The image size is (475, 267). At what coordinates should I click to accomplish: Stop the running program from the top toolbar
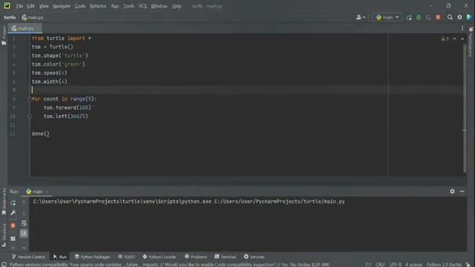tap(438, 18)
